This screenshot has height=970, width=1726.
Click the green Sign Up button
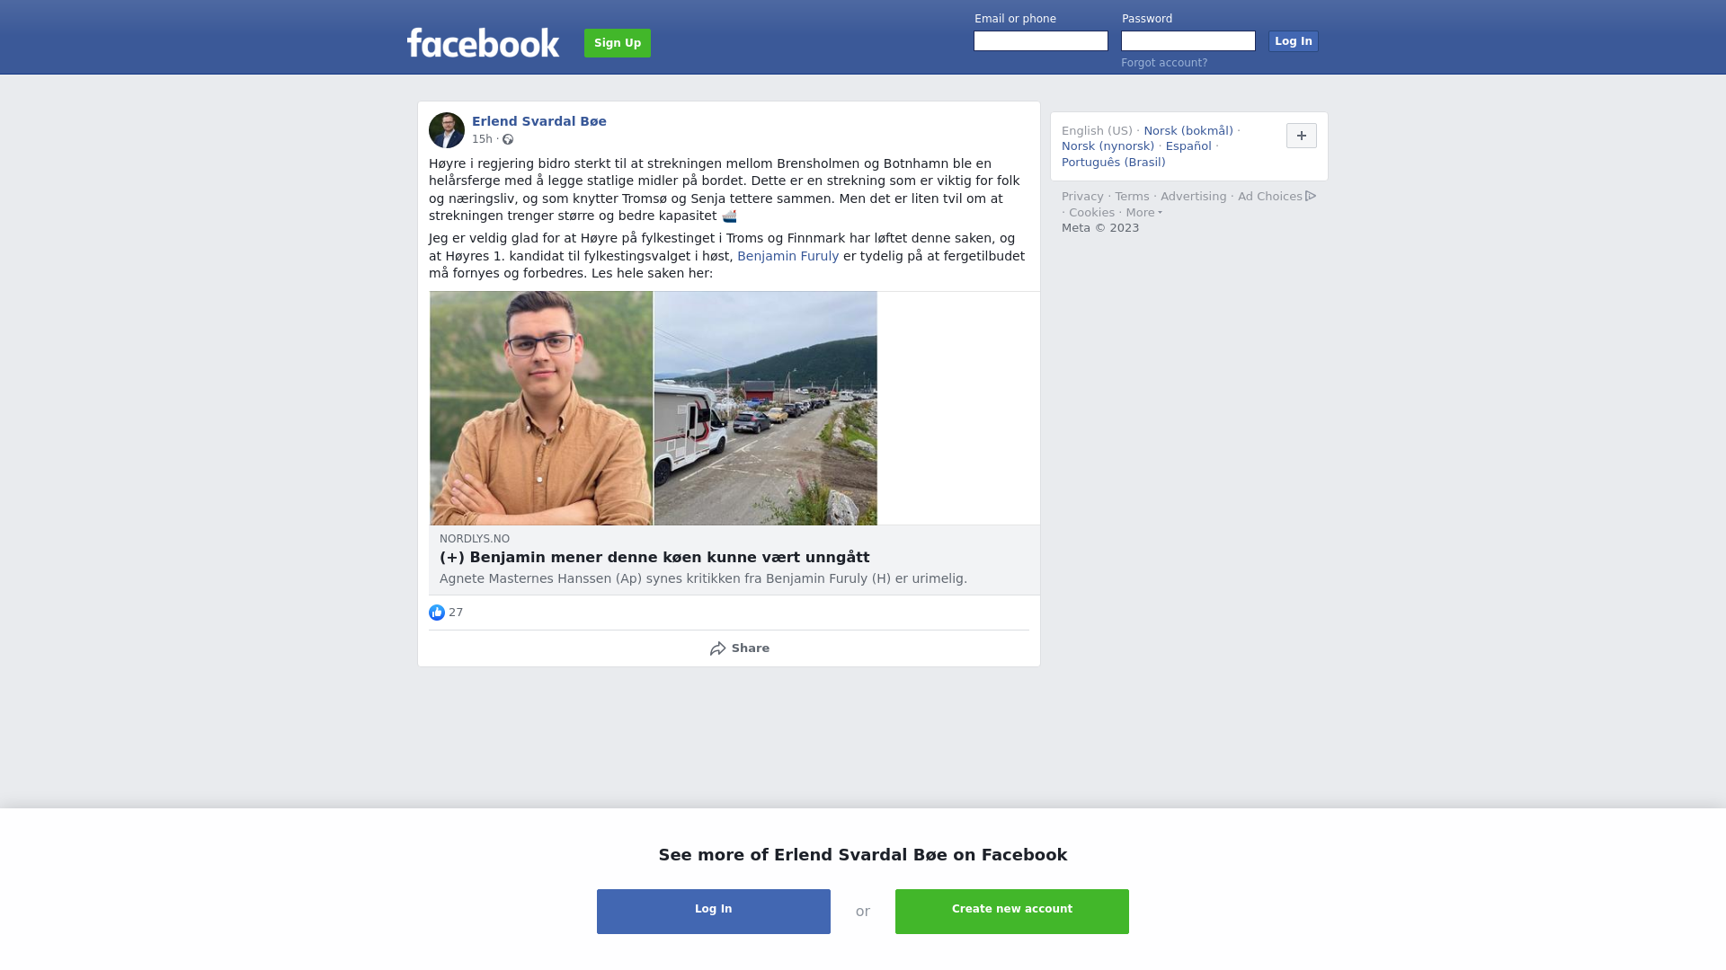(618, 43)
